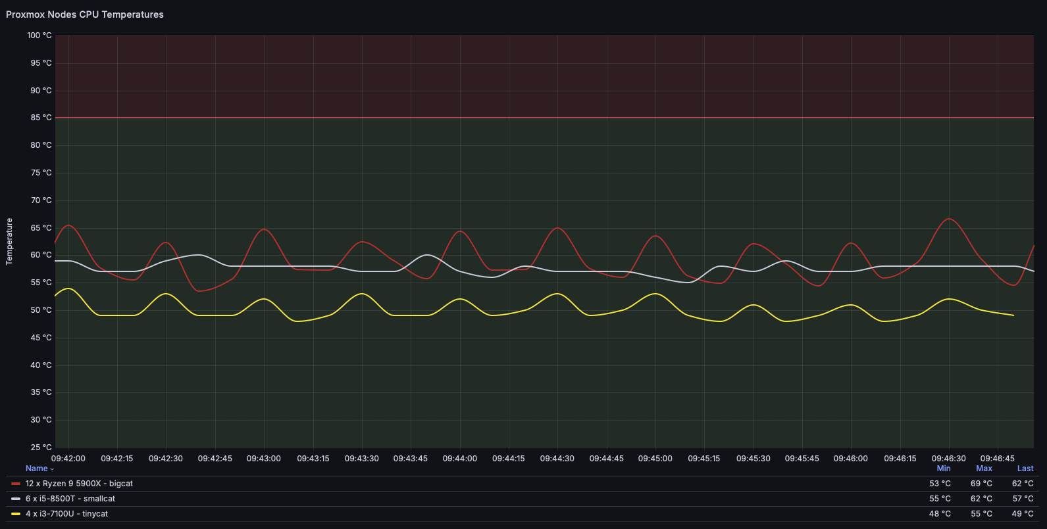1047x529 pixels.
Task: Click bigcat last value 62 °C
Action: point(1023,484)
